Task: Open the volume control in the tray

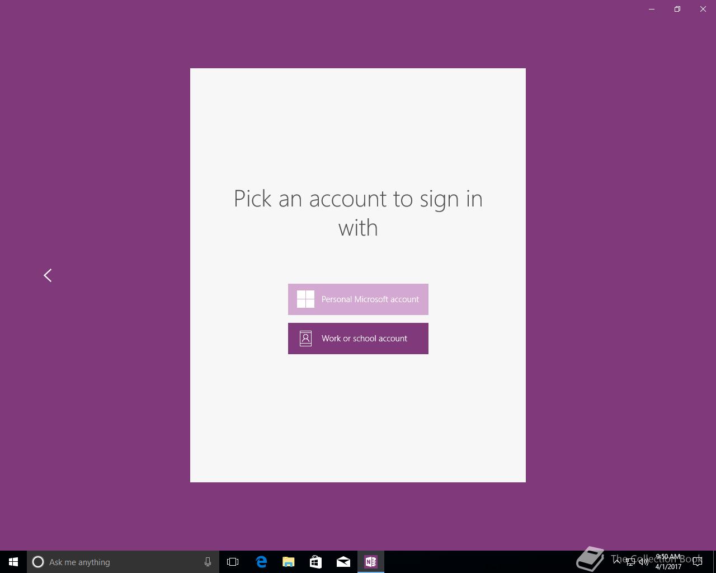Action: pyautogui.click(x=644, y=562)
